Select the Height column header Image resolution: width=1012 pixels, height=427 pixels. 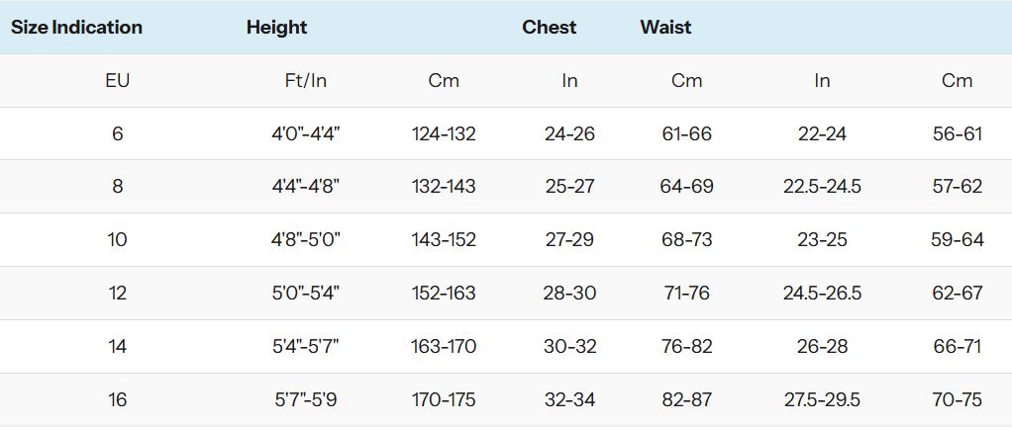tap(277, 27)
